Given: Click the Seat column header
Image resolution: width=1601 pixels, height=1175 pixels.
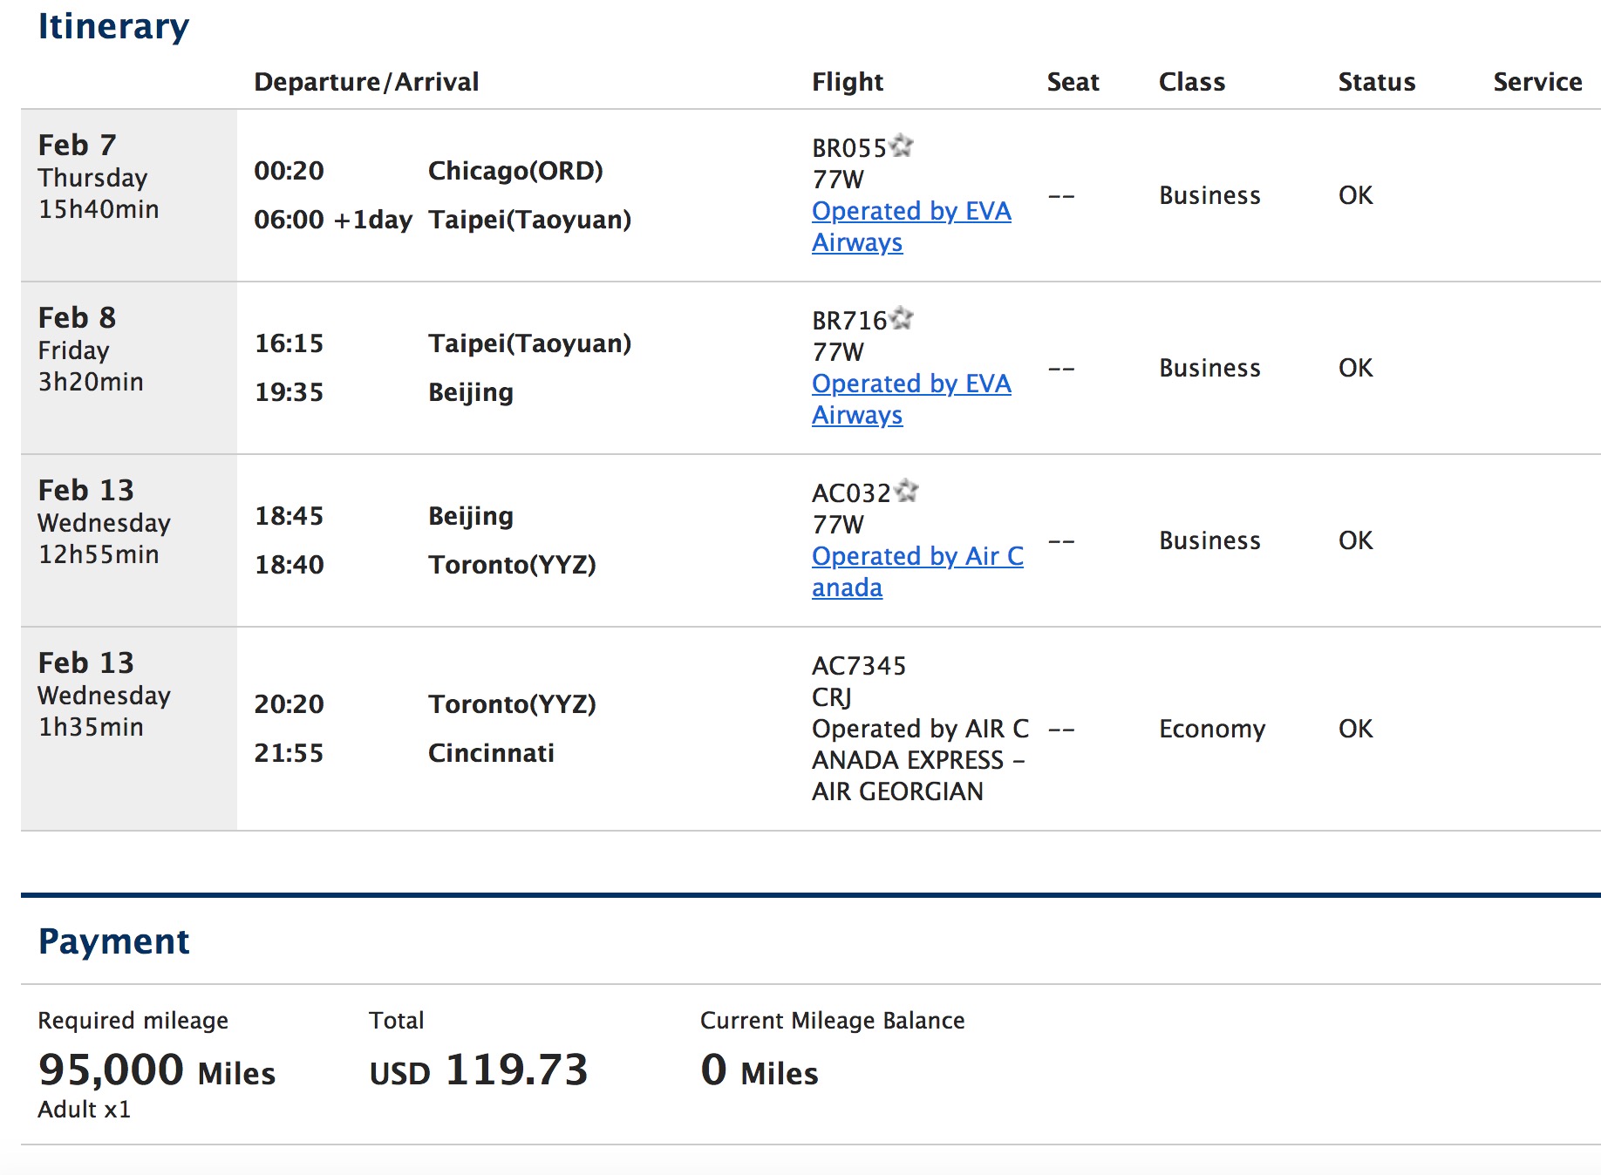Looking at the screenshot, I should click(x=1073, y=82).
